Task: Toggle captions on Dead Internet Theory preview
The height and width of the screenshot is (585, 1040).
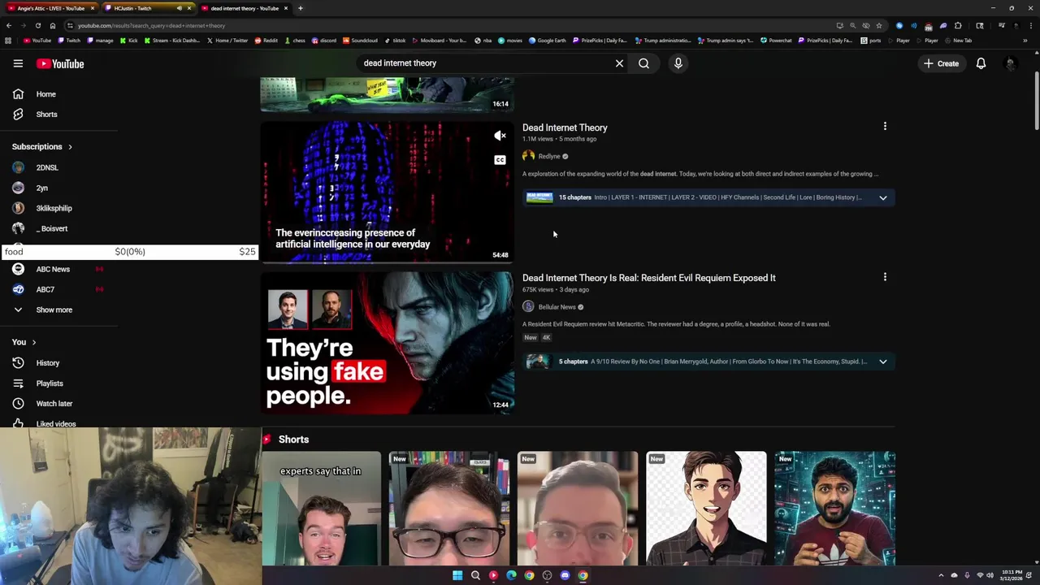Action: click(x=500, y=160)
